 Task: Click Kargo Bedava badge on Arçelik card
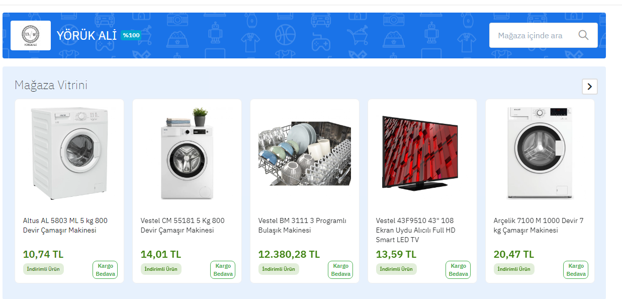(x=576, y=270)
